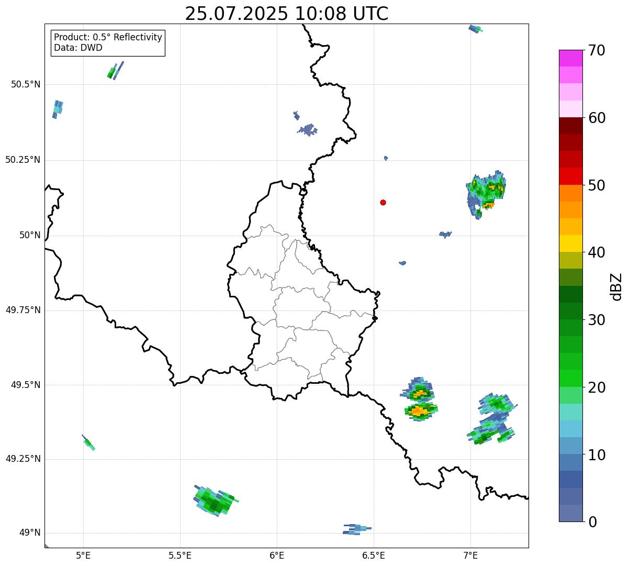Image resolution: width=629 pixels, height=566 pixels.
Task: Click the 30 value on the colorbar
Action: pyautogui.click(x=597, y=320)
